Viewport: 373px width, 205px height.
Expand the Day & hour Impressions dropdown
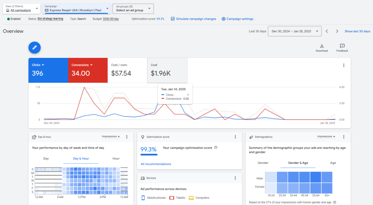pyautogui.click(x=111, y=137)
